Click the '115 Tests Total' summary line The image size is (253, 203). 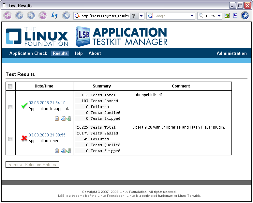point(98,95)
